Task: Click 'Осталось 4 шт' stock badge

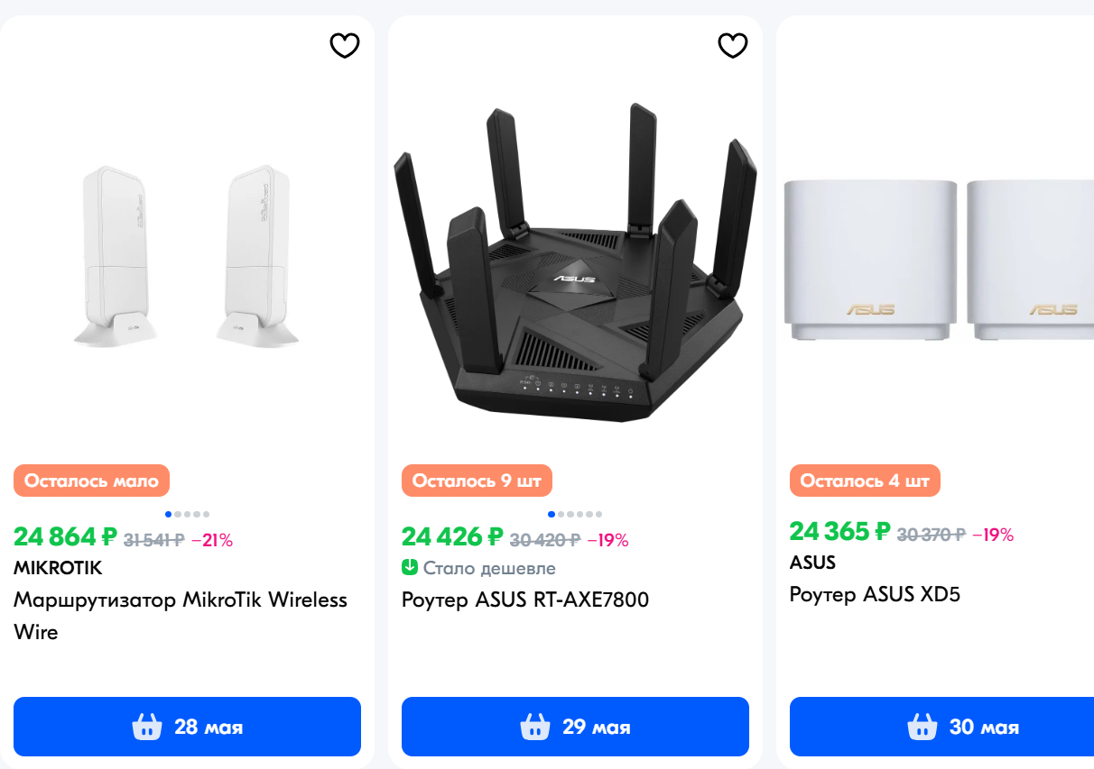Action: [865, 481]
